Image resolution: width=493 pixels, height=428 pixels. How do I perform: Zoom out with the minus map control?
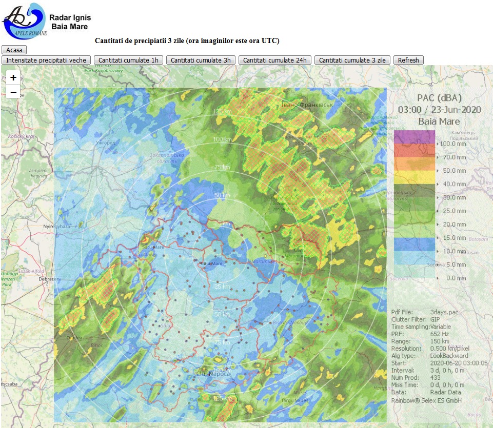[x=13, y=92]
